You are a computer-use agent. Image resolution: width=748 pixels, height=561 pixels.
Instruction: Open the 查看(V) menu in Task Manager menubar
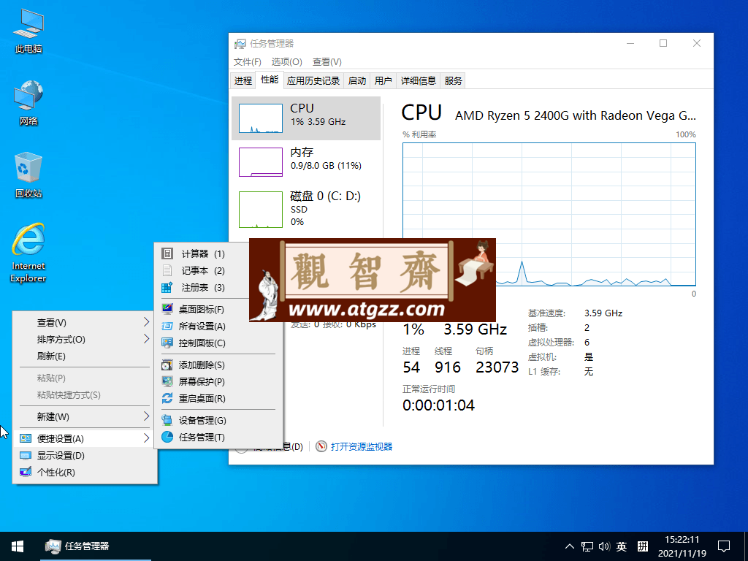[327, 62]
